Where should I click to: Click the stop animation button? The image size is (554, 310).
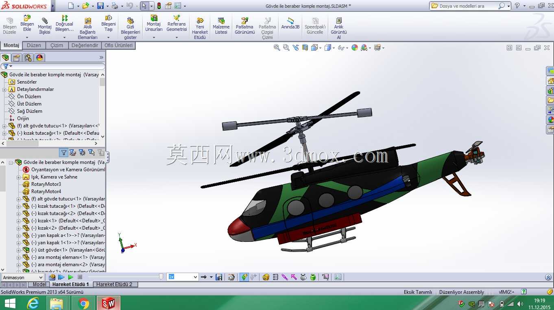80,277
